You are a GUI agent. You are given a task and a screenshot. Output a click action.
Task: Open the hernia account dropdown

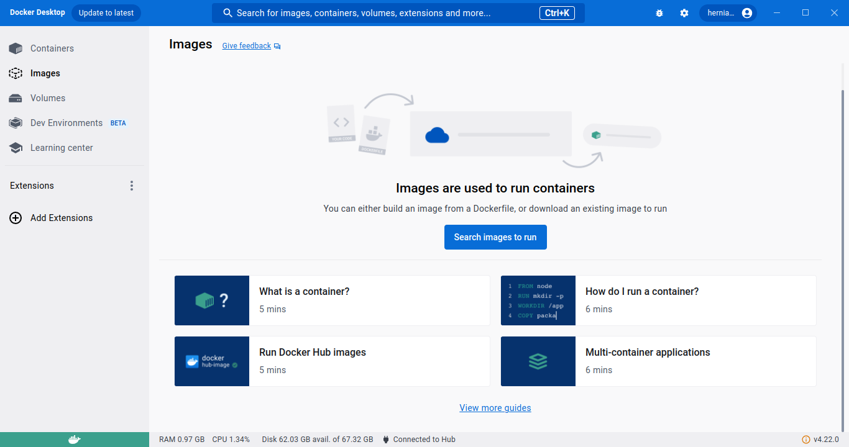pos(727,12)
